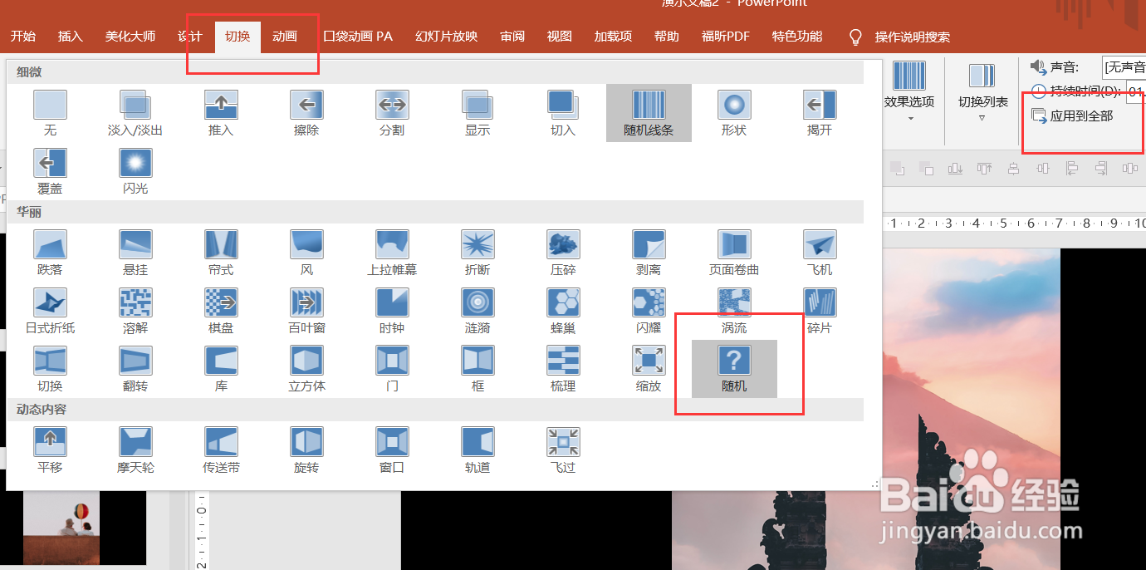Pick the 随机线条 random bars transition
The image size is (1146, 570).
649,113
